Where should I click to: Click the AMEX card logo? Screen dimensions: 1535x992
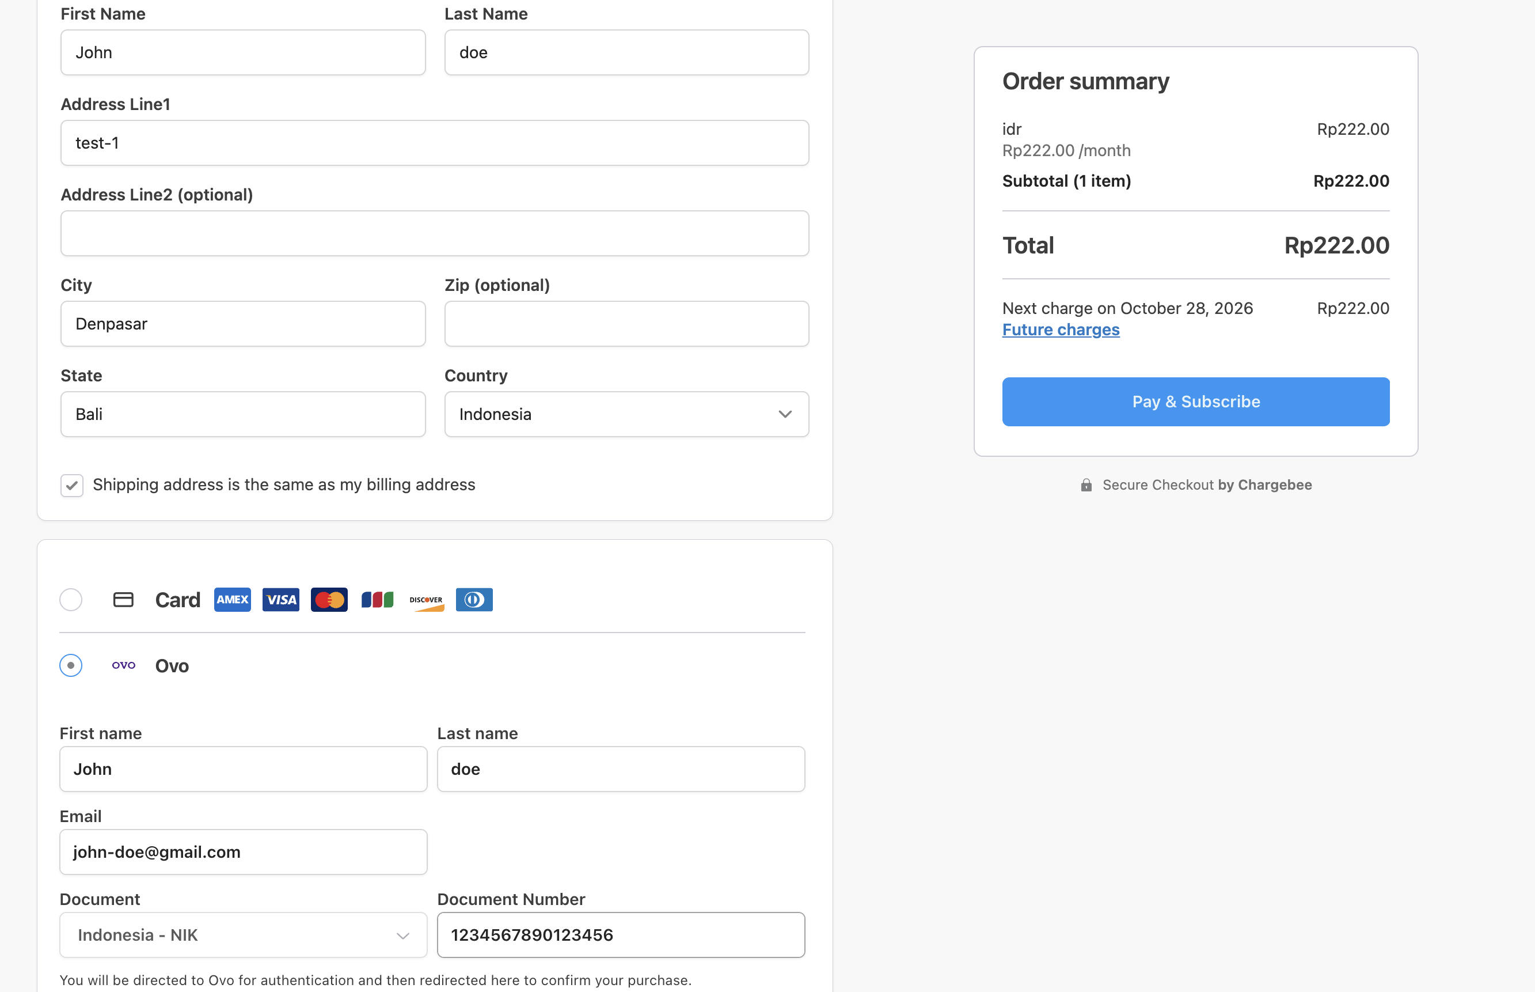coord(233,600)
